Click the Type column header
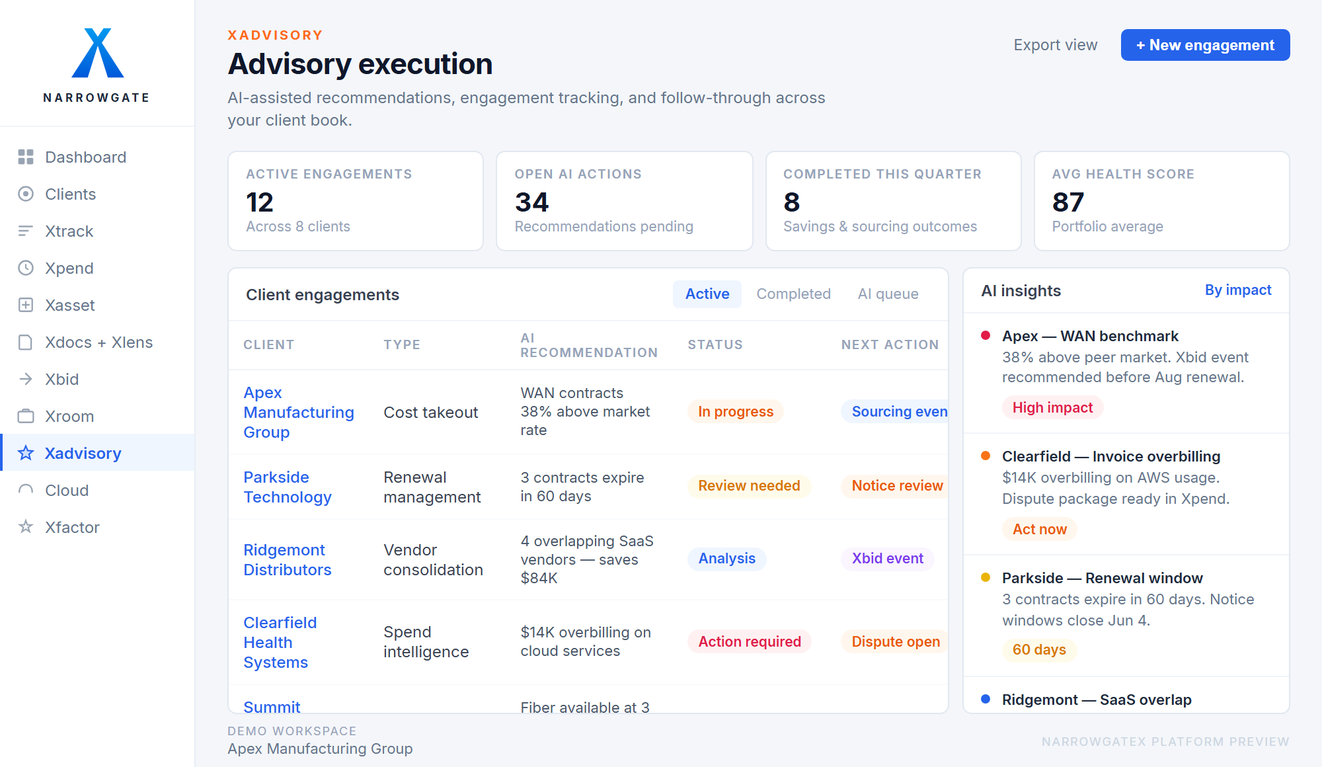 click(x=401, y=344)
